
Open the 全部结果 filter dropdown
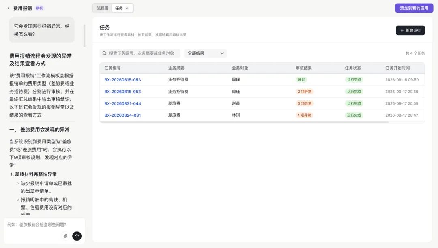(x=206, y=53)
